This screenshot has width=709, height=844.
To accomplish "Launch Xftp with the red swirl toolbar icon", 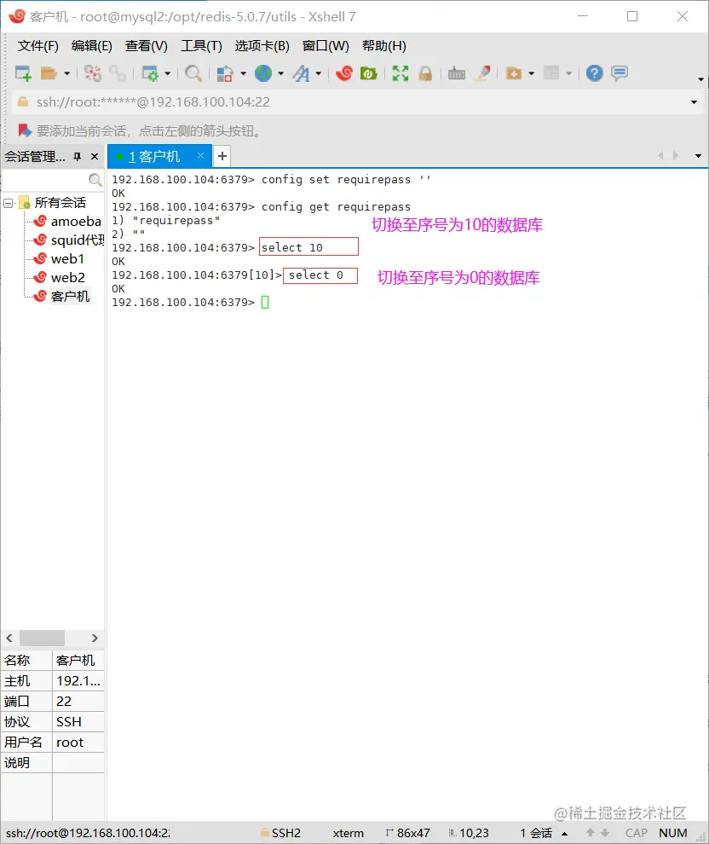I will (344, 73).
